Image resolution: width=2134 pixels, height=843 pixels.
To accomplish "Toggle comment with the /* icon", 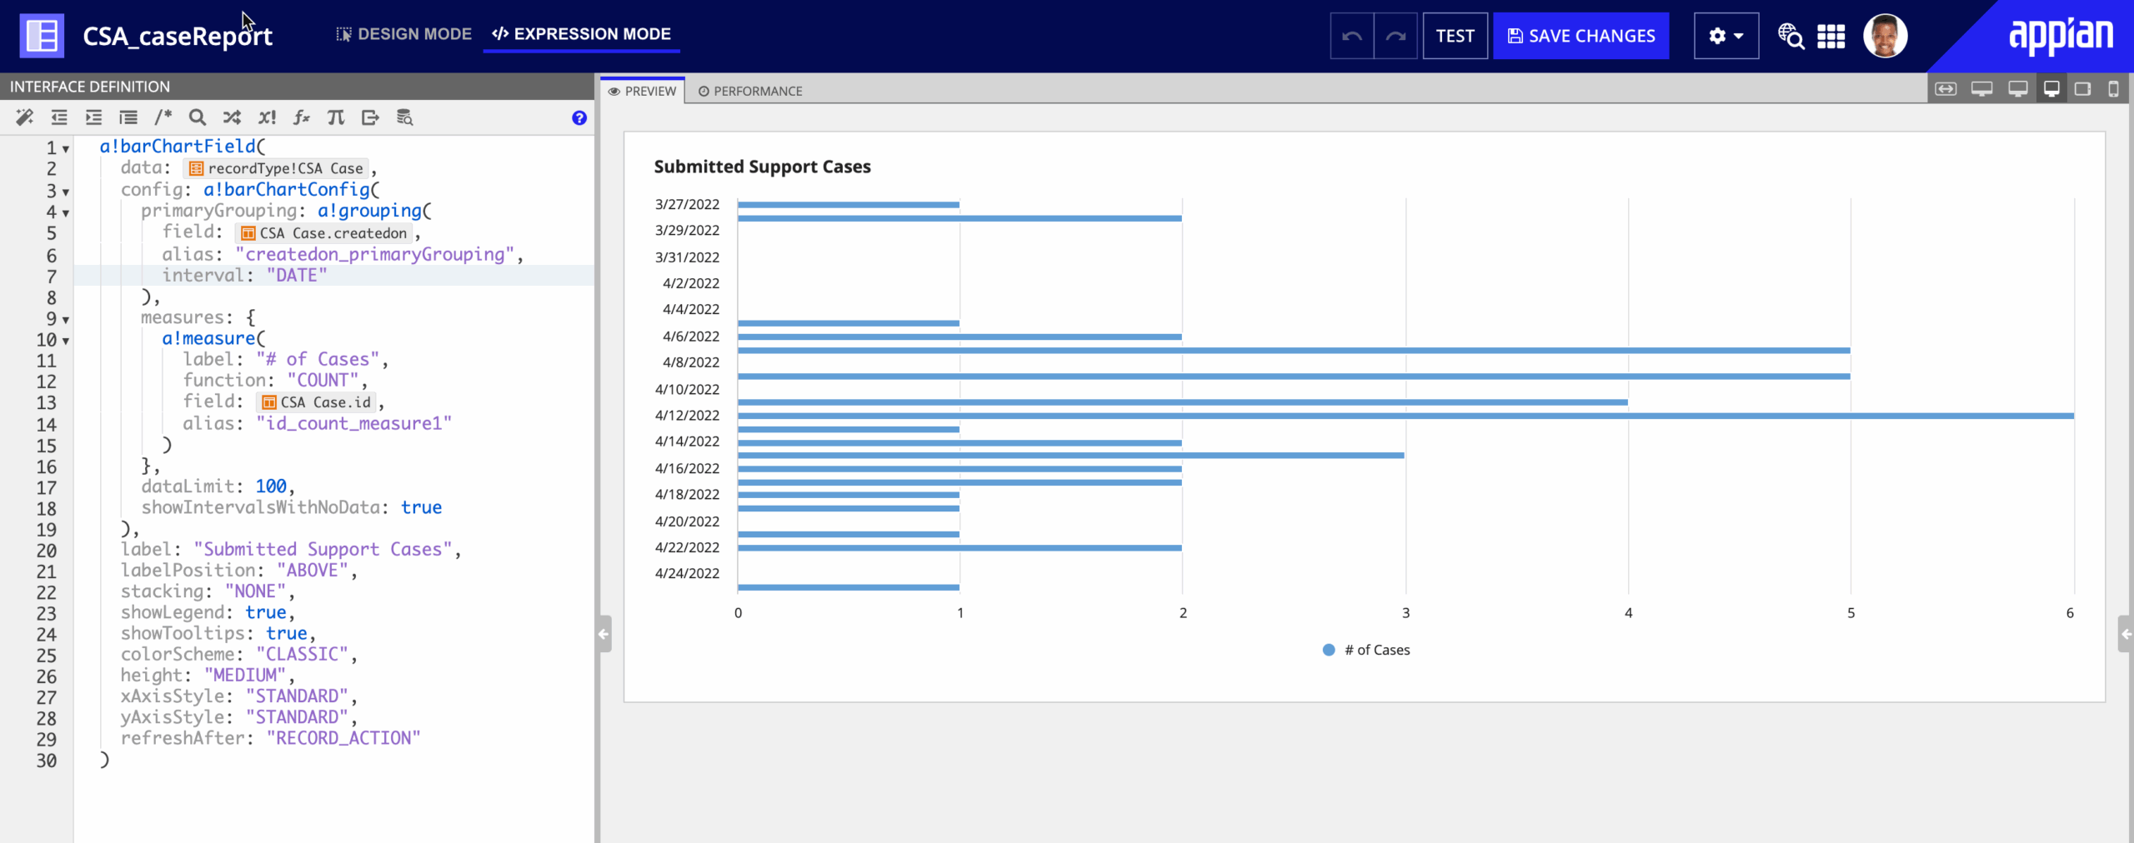I will 163,117.
